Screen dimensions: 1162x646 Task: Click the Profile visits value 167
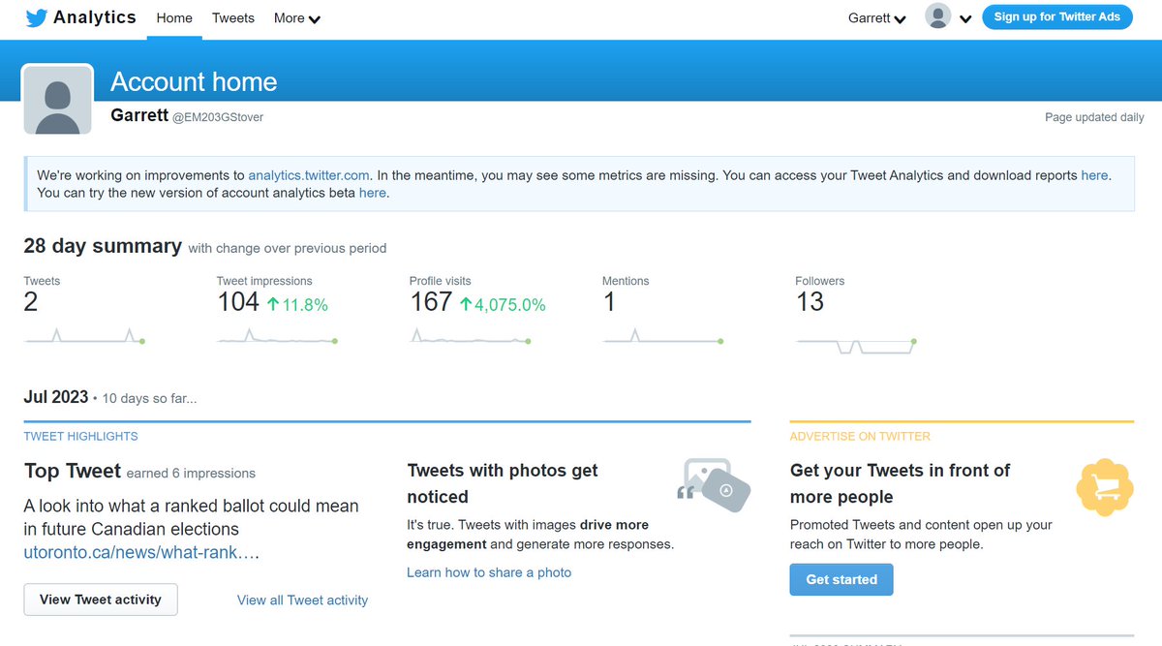click(431, 302)
